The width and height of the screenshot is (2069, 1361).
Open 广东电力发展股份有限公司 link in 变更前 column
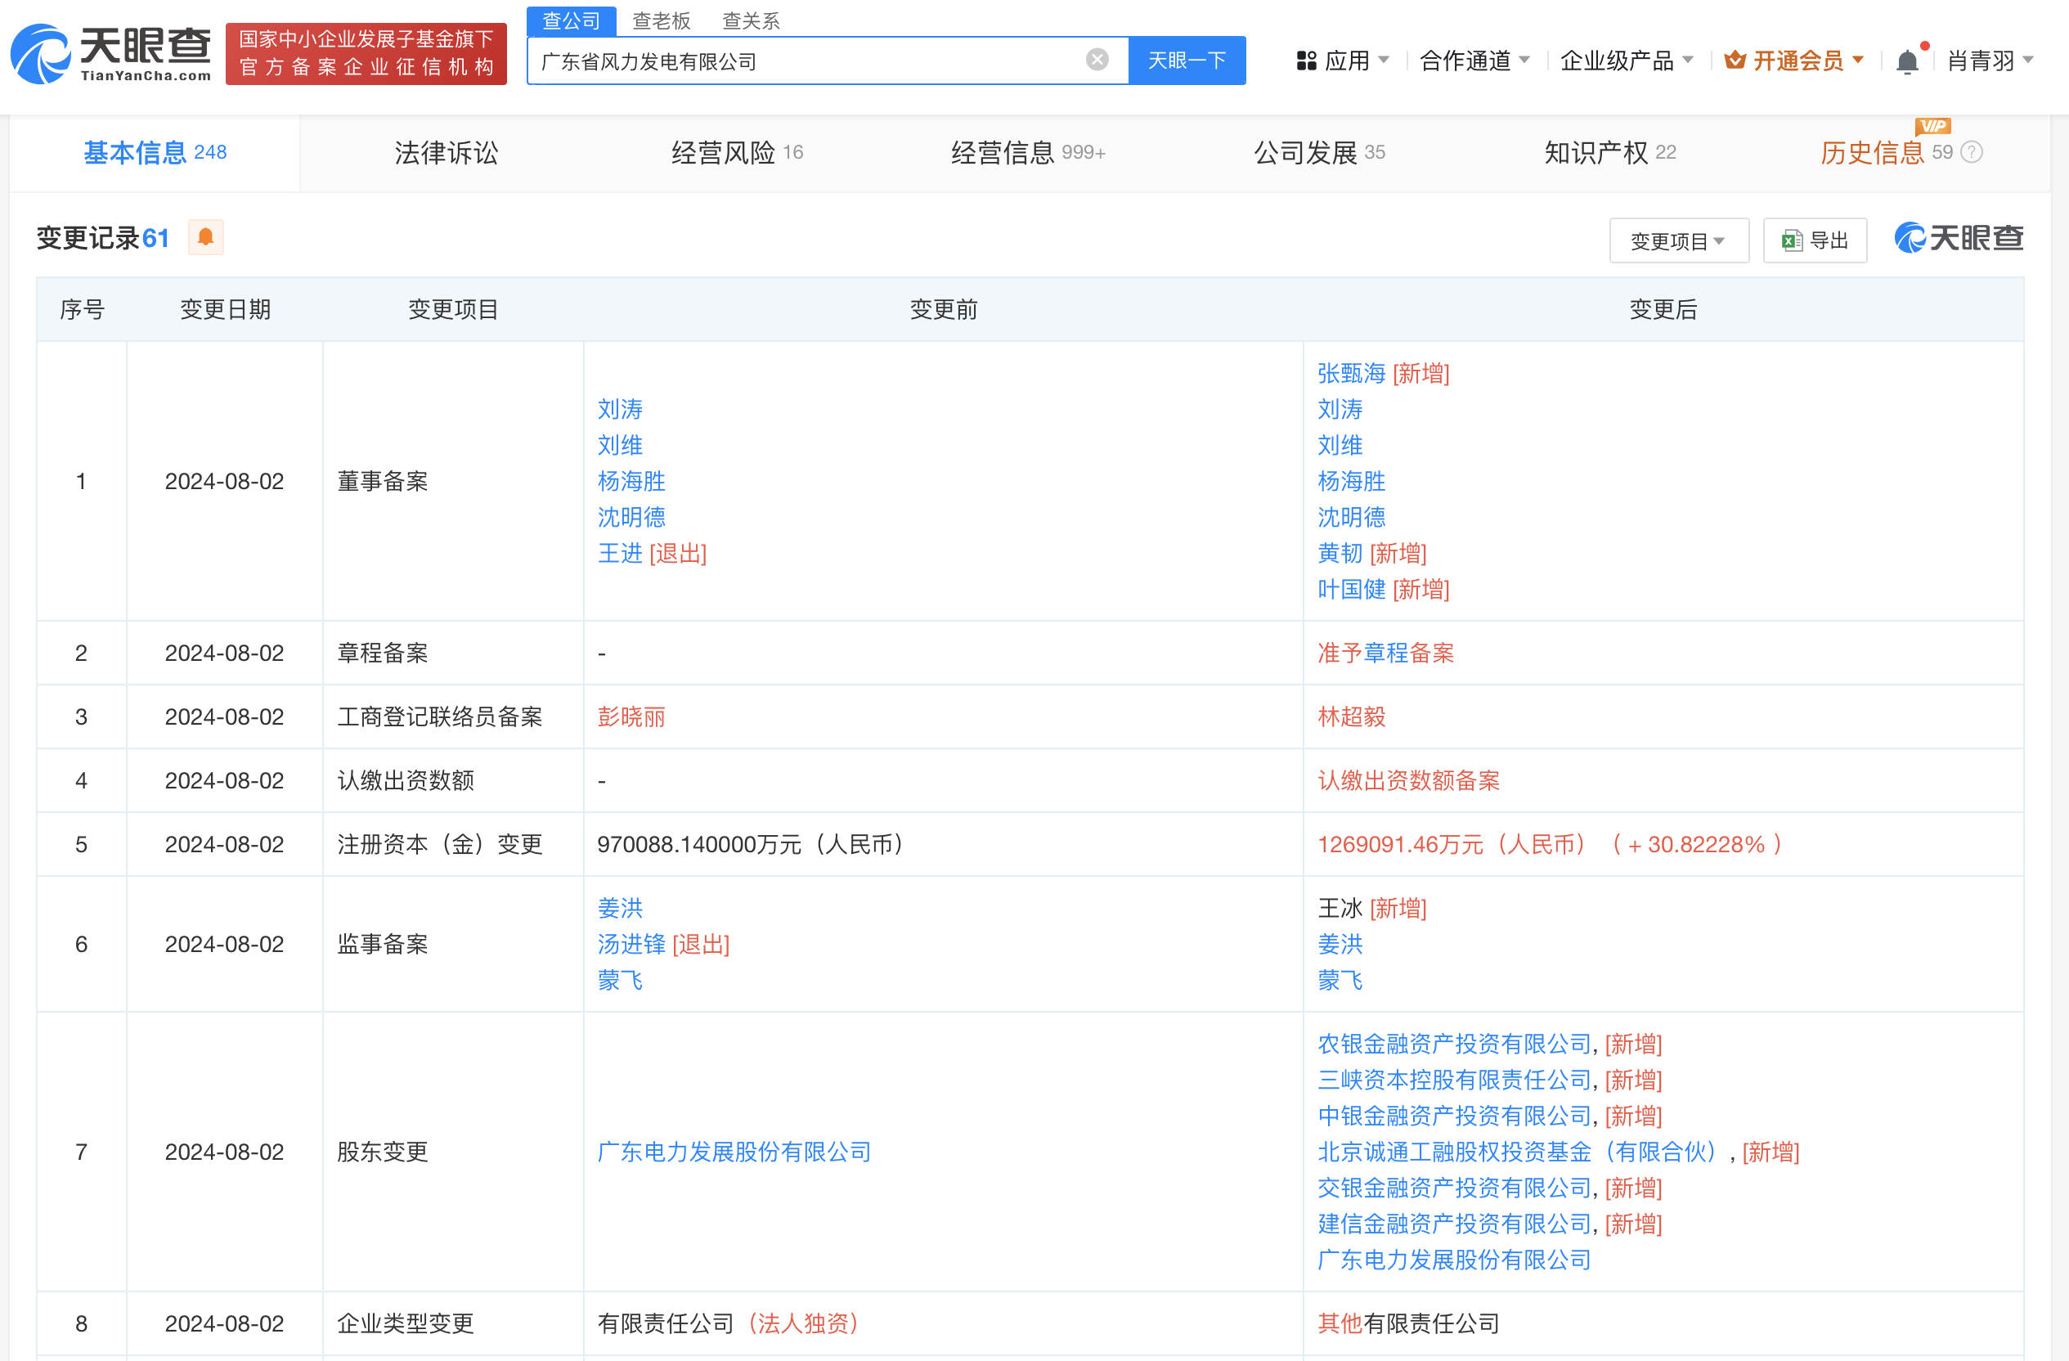tap(734, 1152)
